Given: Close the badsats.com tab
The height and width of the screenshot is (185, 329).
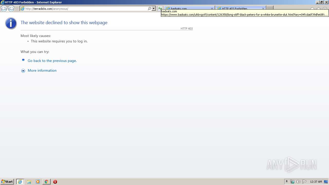Looking at the screenshot, I should coord(212,8).
